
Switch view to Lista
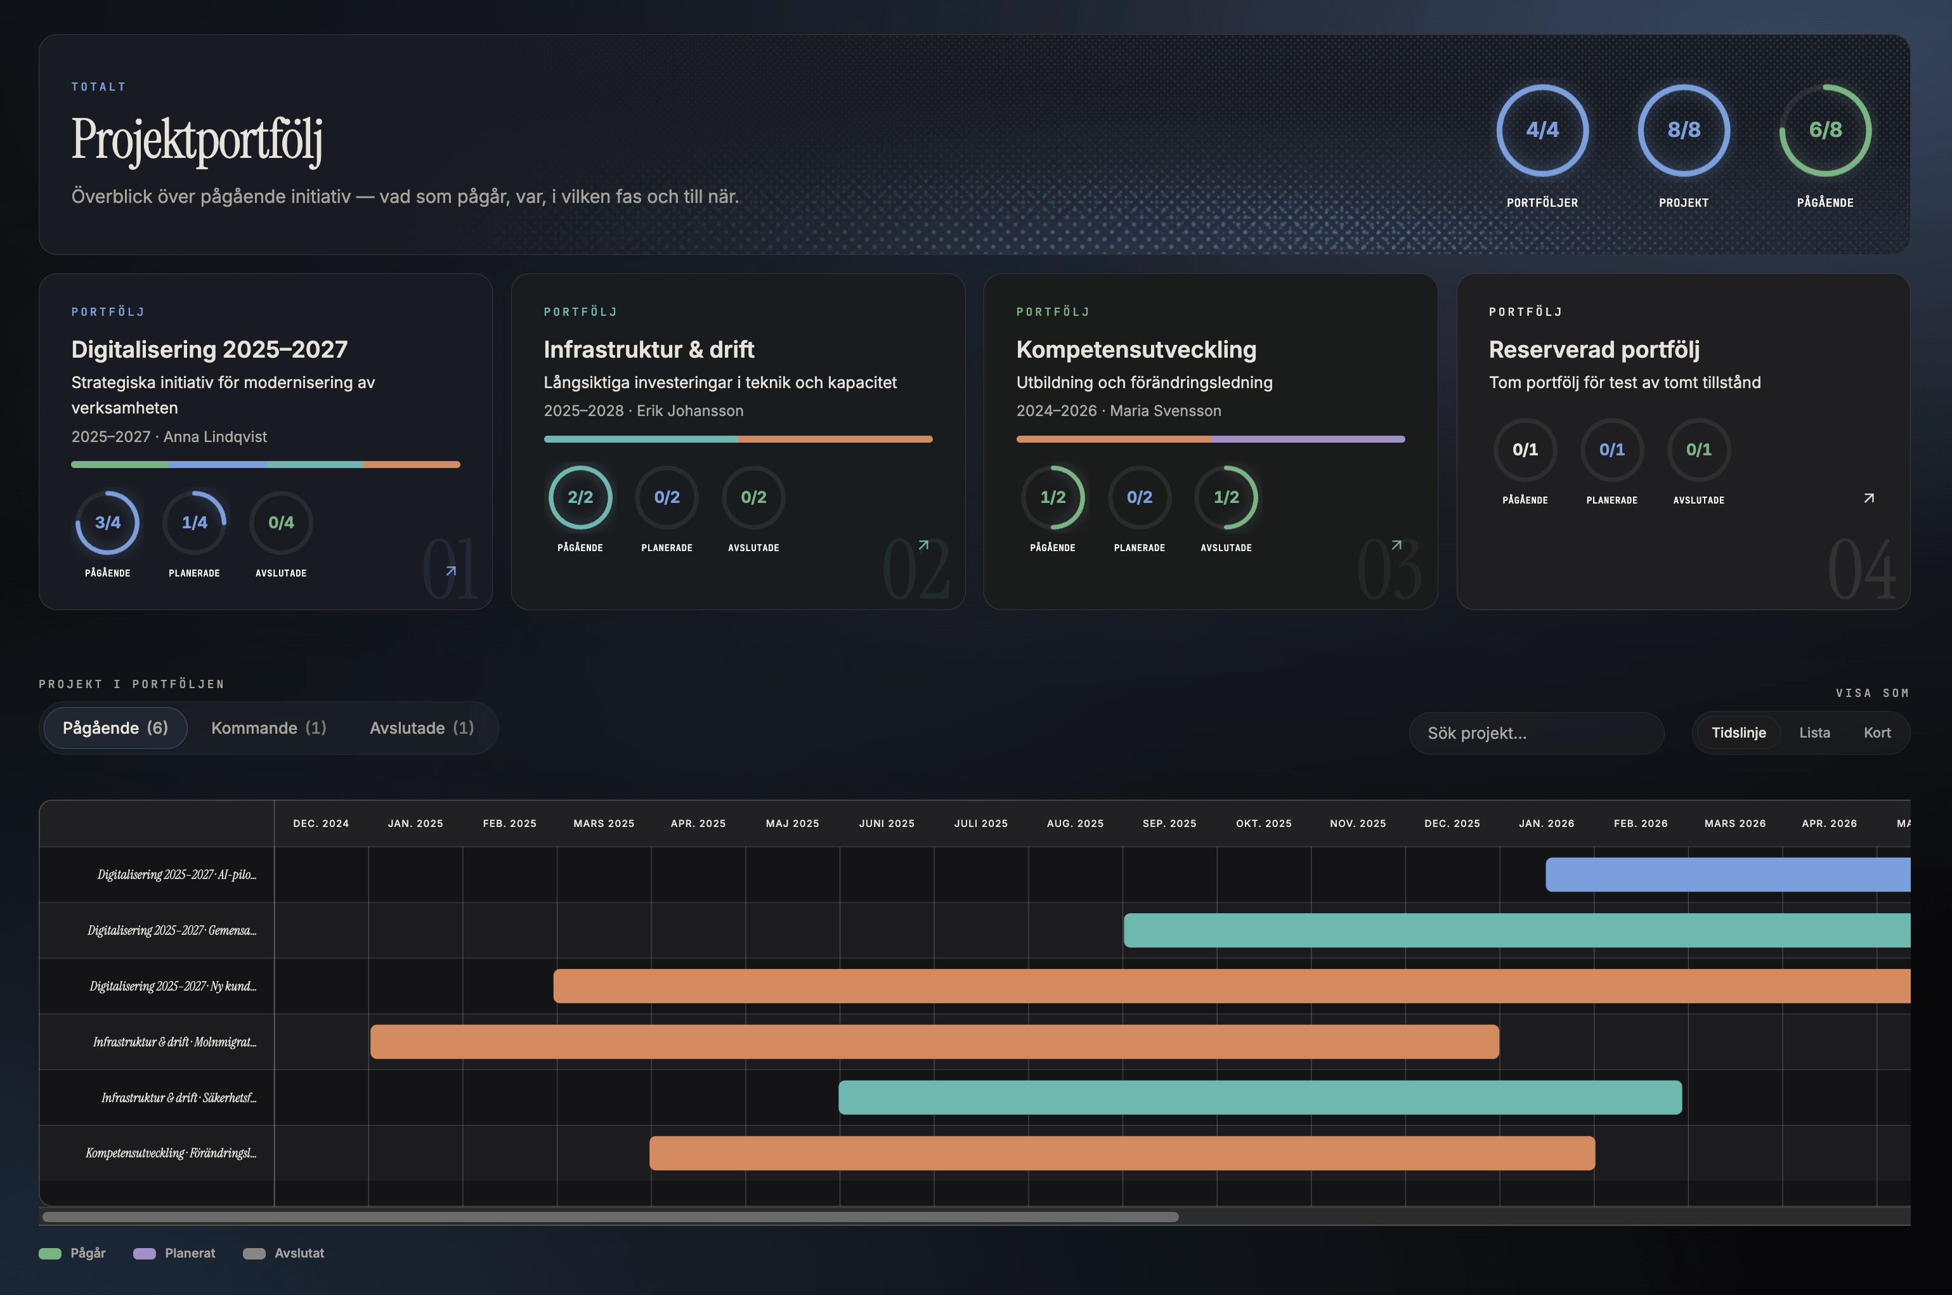click(1814, 732)
